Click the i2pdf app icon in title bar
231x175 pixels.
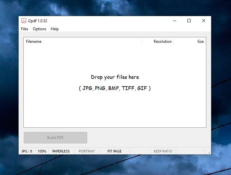coord(23,21)
